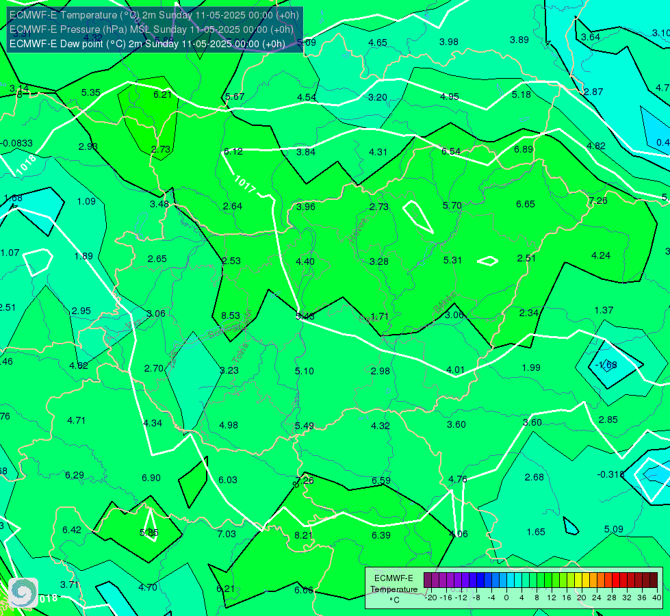Image resolution: width=670 pixels, height=616 pixels.
Task: Click the map value 5.35
Action: pyautogui.click(x=90, y=92)
